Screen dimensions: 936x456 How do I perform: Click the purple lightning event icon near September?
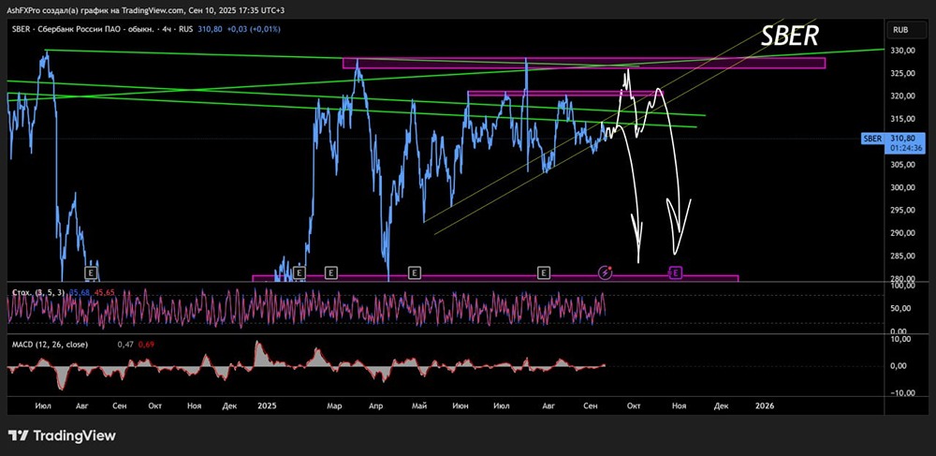point(606,272)
